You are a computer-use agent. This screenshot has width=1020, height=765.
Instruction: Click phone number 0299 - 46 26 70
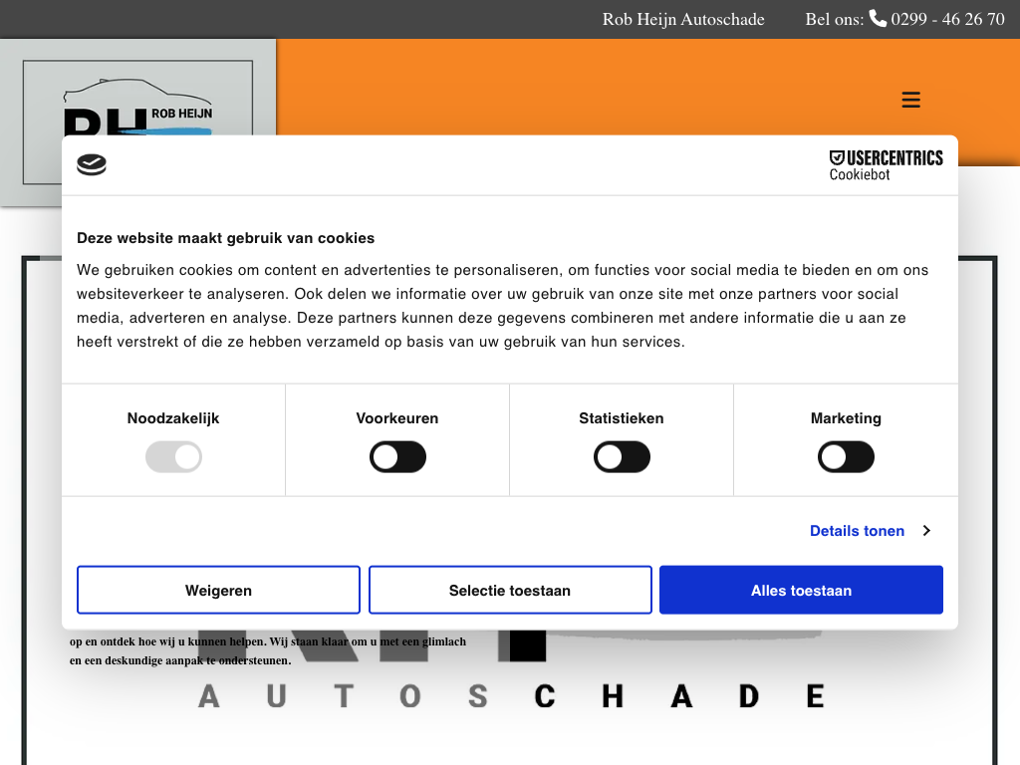click(947, 19)
